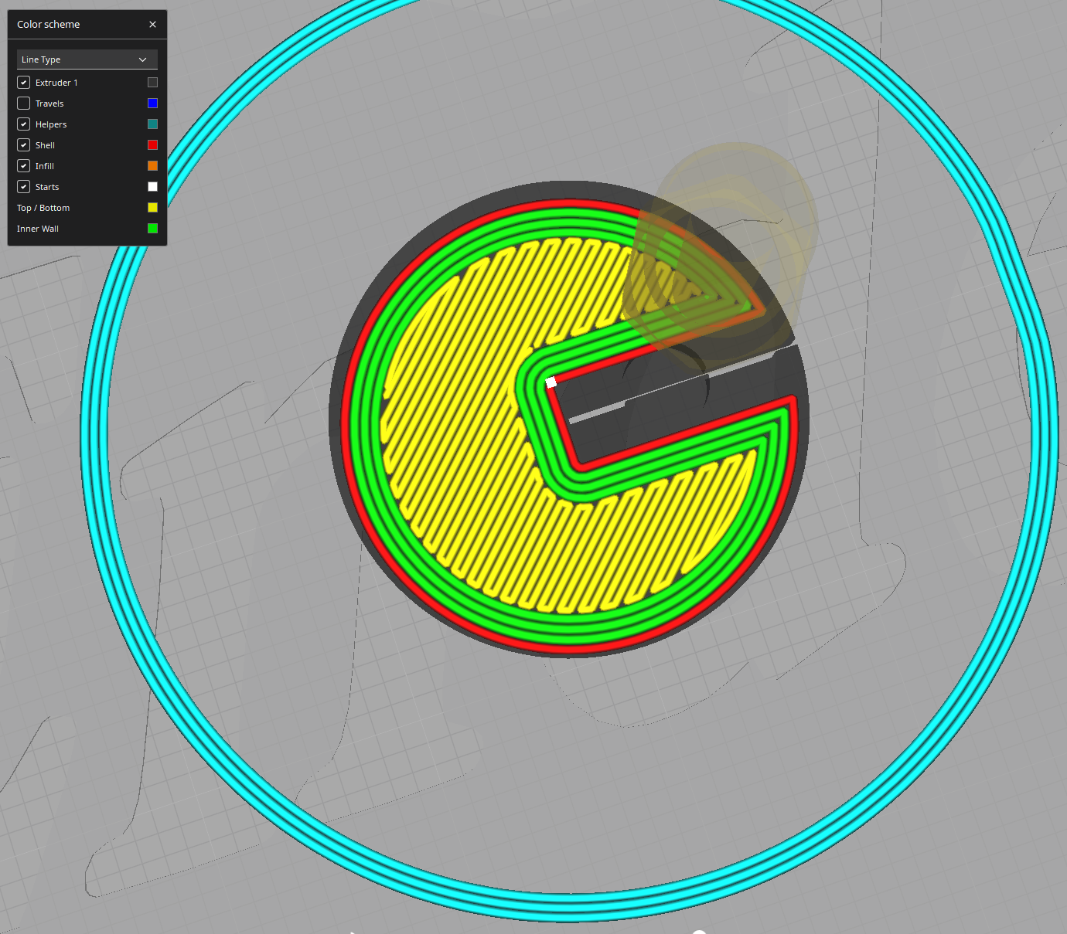The height and width of the screenshot is (934, 1067).
Task: Disable the Infill checkbox
Action: coord(23,165)
